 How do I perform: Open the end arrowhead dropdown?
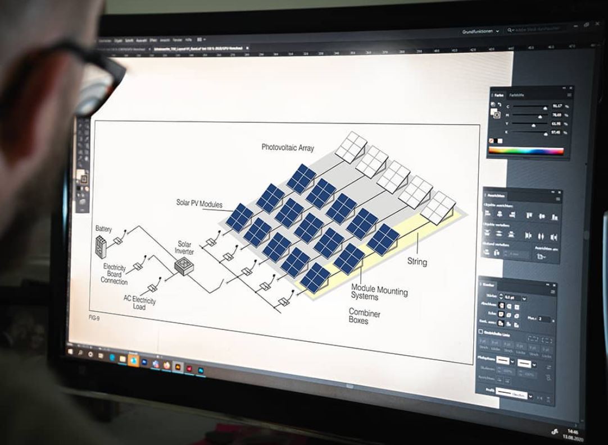(x=534, y=365)
